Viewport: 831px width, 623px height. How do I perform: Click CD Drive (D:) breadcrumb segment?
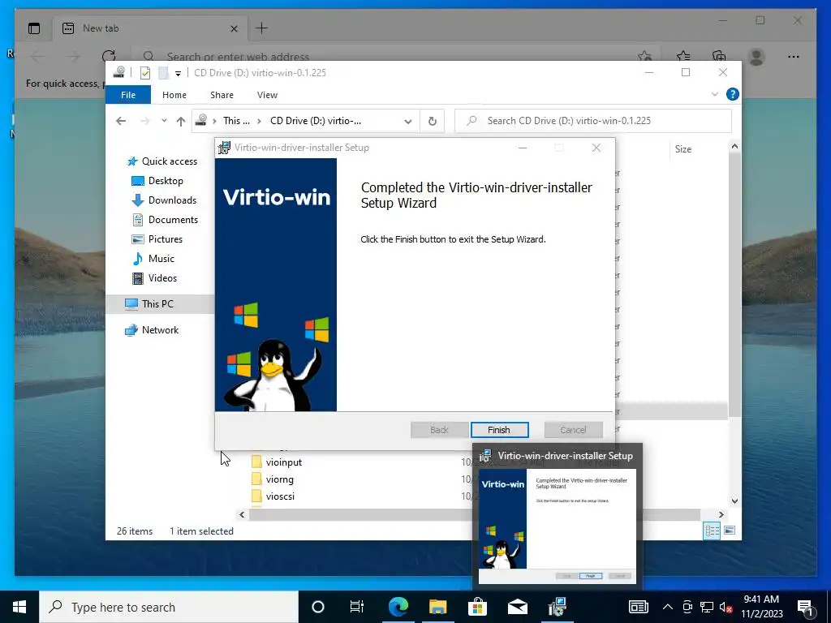coord(316,121)
